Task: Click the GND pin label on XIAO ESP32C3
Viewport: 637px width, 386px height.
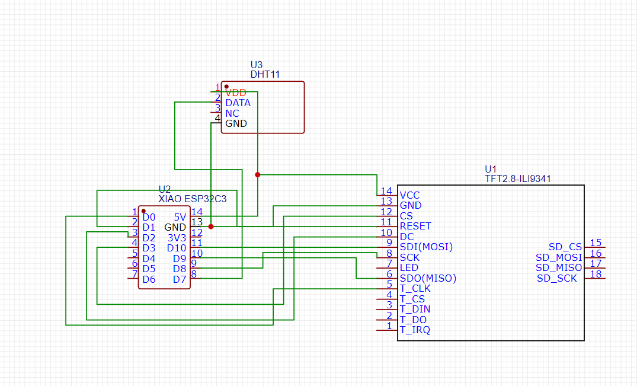Action: coord(175,227)
